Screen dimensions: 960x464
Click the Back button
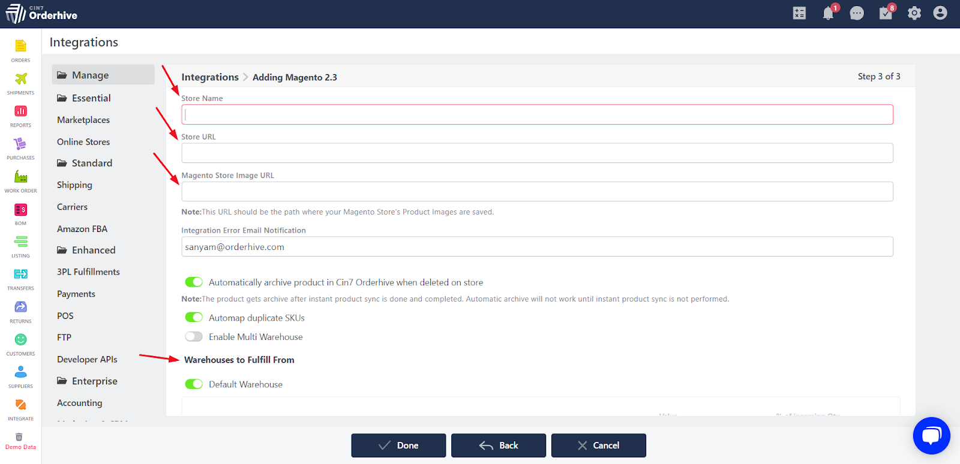499,445
